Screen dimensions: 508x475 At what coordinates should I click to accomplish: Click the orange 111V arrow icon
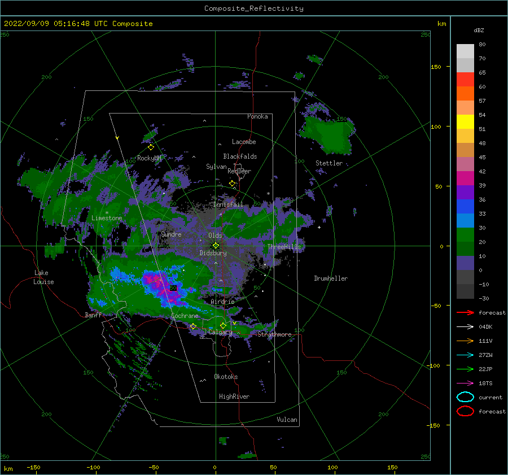click(465, 341)
